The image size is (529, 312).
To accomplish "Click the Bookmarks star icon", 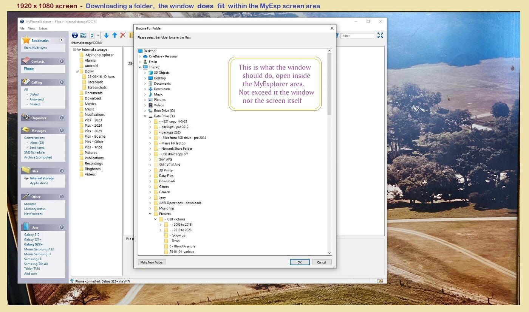I will click(x=26, y=40).
